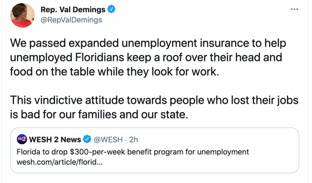Click the phrase "roof over their head"
312x183 pixels.
click(x=193, y=57)
